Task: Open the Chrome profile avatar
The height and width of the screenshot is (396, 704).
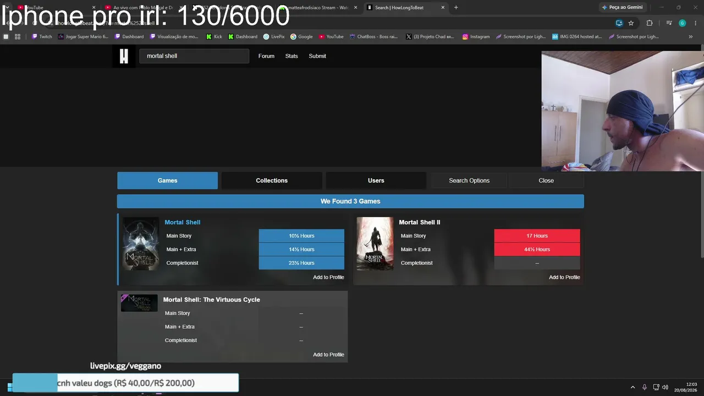Action: tap(682, 23)
